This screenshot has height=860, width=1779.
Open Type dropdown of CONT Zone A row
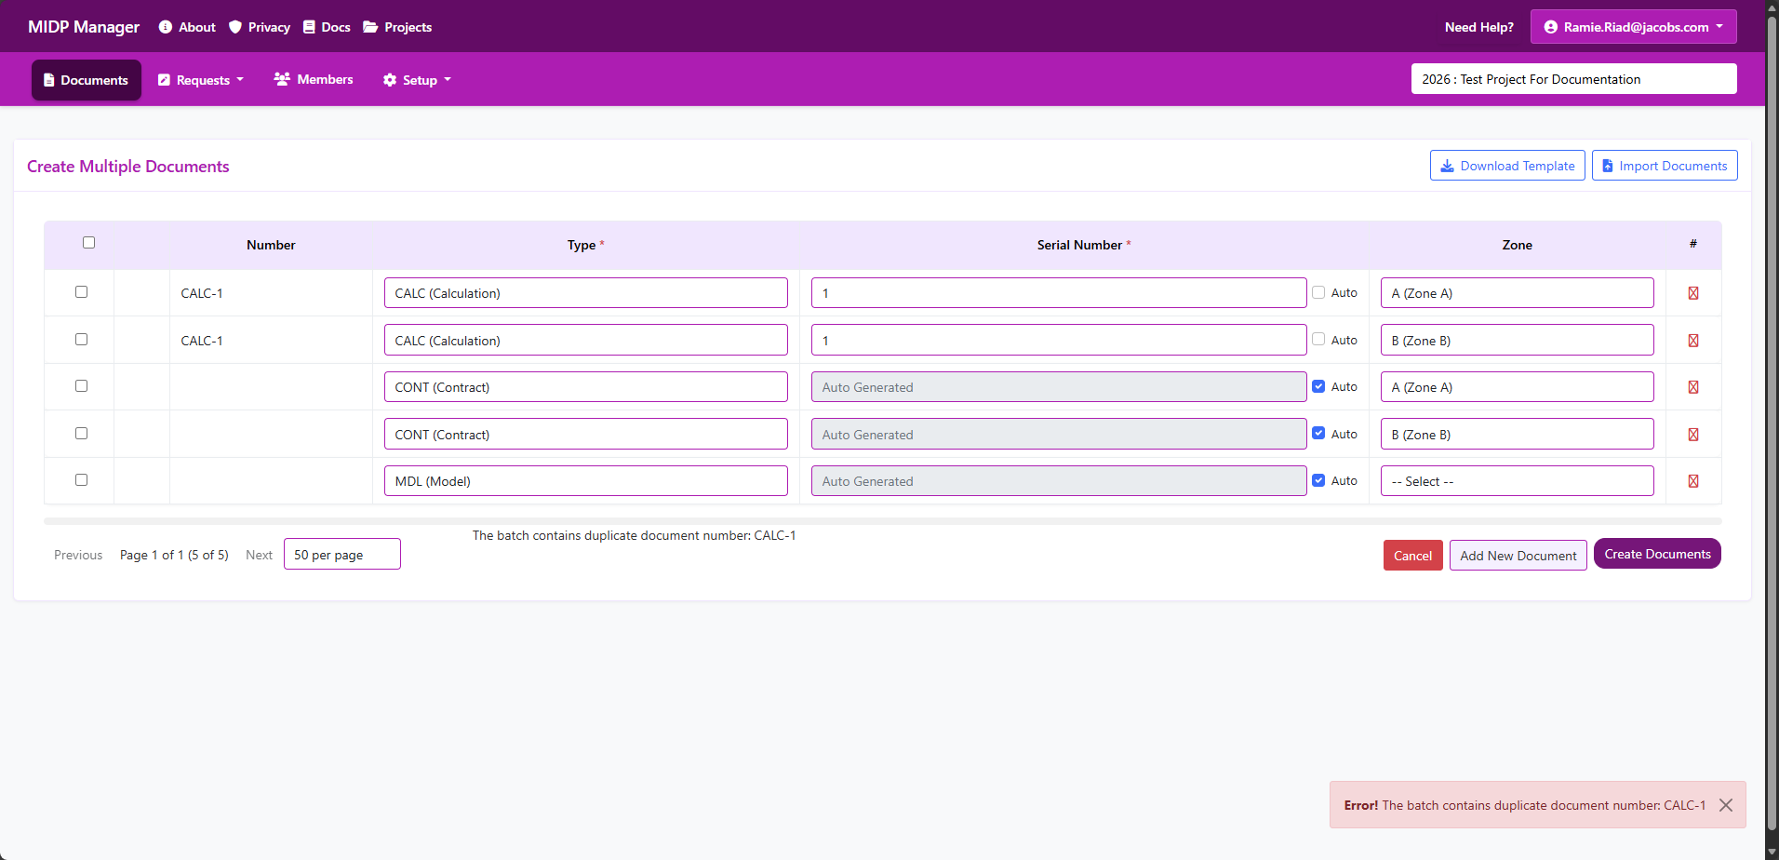[586, 387]
